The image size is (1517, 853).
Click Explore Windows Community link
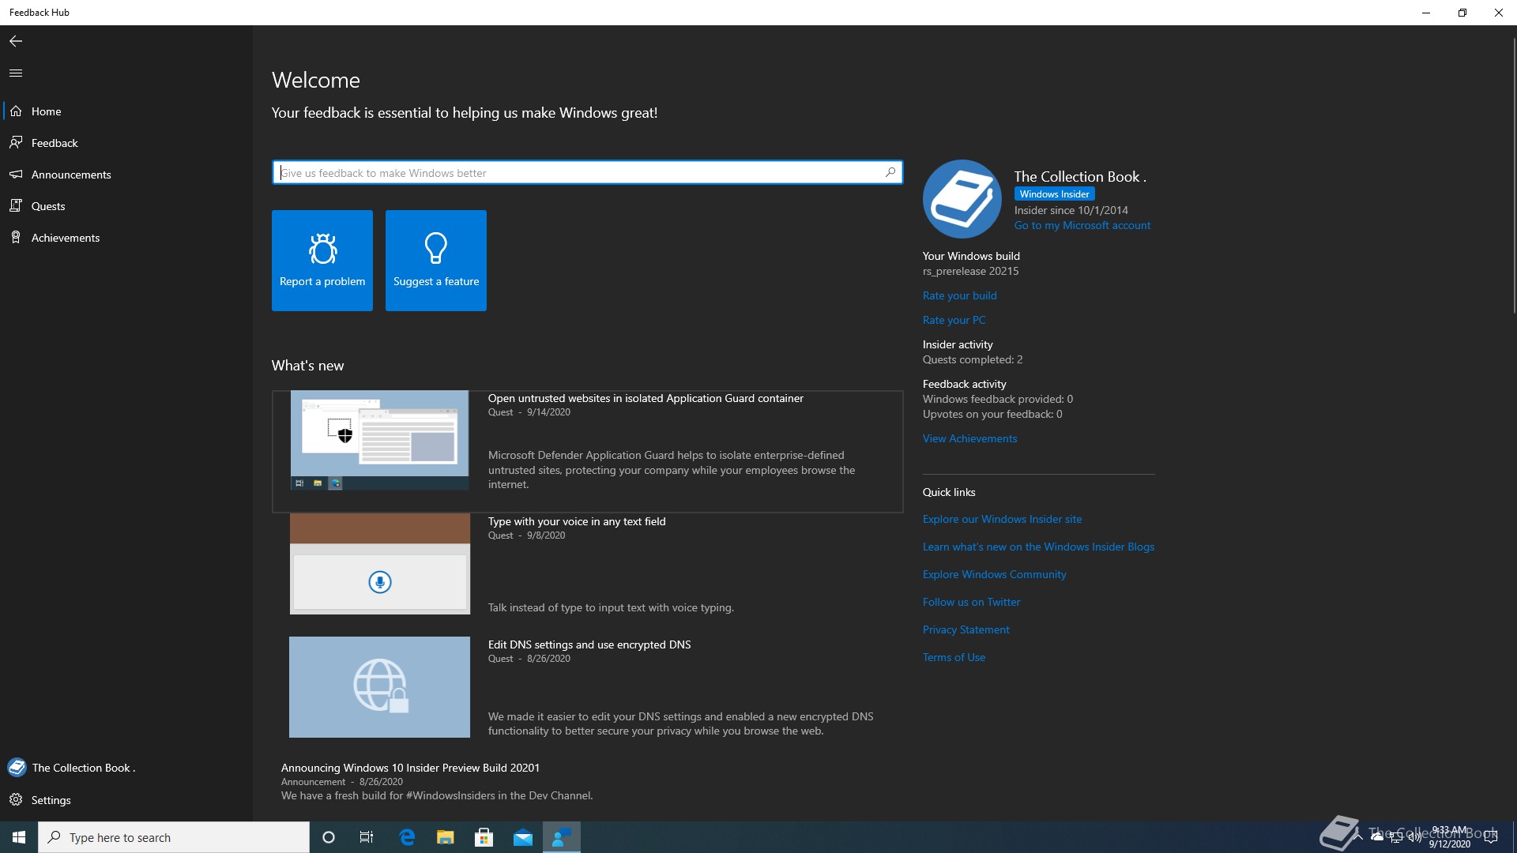[x=994, y=574]
